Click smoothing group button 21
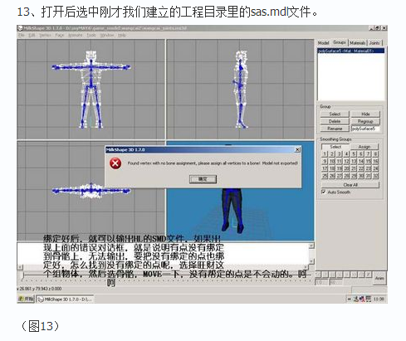The width and height of the screenshot is (406, 341). 354,168
